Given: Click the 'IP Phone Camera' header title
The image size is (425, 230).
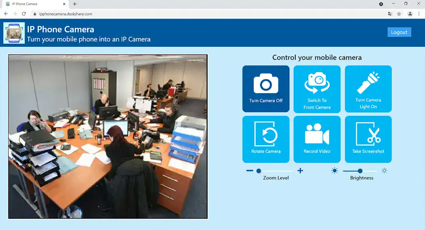Looking at the screenshot, I should (61, 29).
